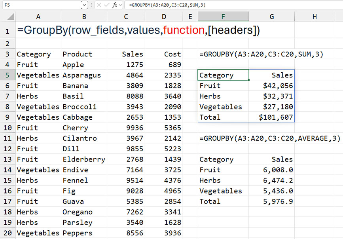
Task: Select the Total sum cell $101,607
Action: pyautogui.click(x=271, y=117)
